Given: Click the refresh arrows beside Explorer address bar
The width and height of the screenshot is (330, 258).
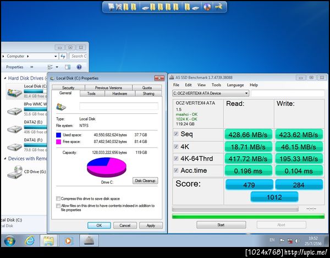Looking at the screenshot, I should tap(63, 56).
